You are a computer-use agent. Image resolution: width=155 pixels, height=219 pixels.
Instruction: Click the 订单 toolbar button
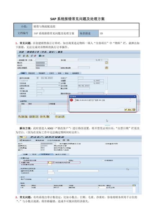coord(42,56)
